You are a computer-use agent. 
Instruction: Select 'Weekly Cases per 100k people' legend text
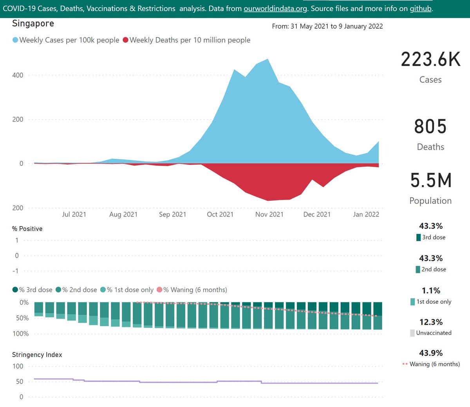coord(69,40)
